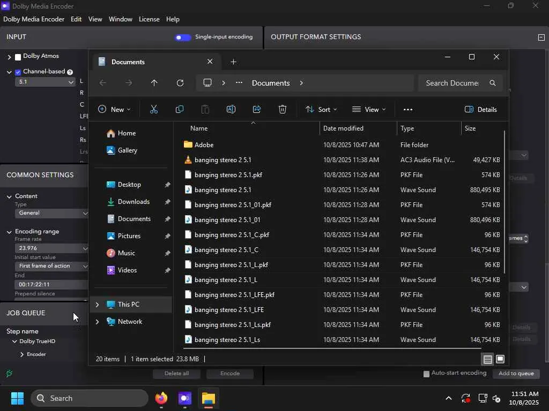549x411 pixels.
Task: Show hidden system tray icons
Action: [x=449, y=398]
